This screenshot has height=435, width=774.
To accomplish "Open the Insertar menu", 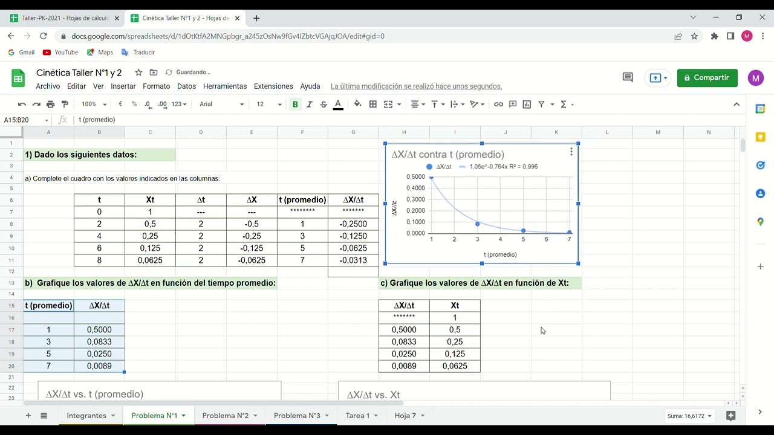I will tap(123, 86).
